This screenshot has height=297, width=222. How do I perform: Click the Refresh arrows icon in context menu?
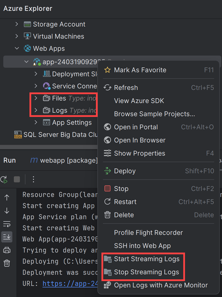click(x=107, y=88)
